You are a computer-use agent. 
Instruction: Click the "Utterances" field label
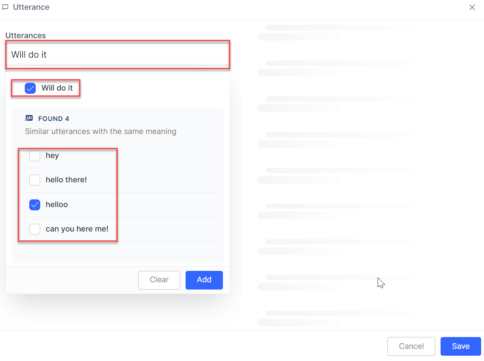[26, 35]
